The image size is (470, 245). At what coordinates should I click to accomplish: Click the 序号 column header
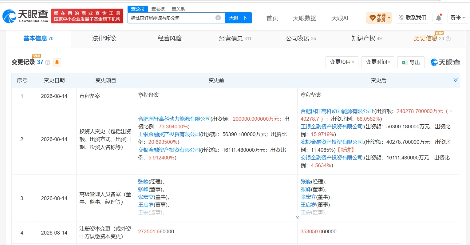pos(22,80)
